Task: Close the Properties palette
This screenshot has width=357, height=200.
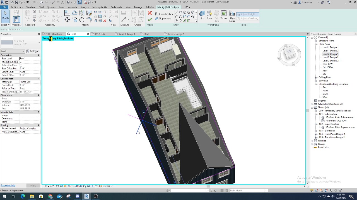Action: [39, 34]
